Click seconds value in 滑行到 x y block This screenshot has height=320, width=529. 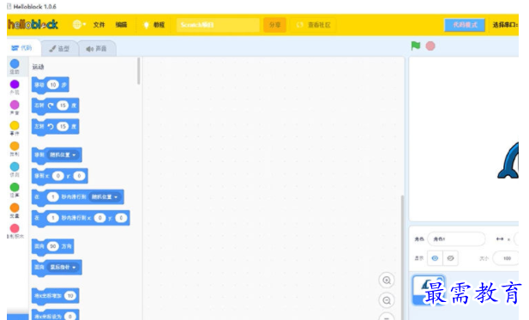click(52, 218)
